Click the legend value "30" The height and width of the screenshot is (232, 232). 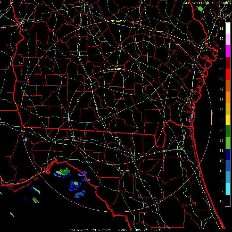click(x=221, y=120)
